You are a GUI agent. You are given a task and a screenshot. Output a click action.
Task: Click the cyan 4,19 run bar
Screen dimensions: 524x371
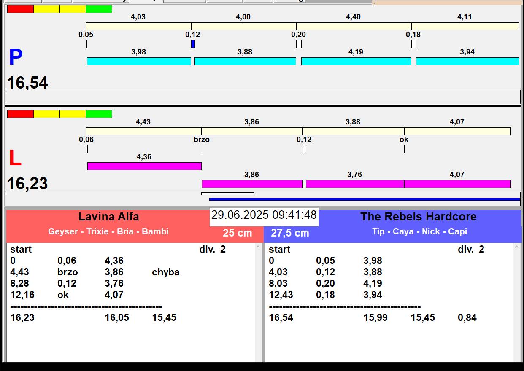[356, 61]
